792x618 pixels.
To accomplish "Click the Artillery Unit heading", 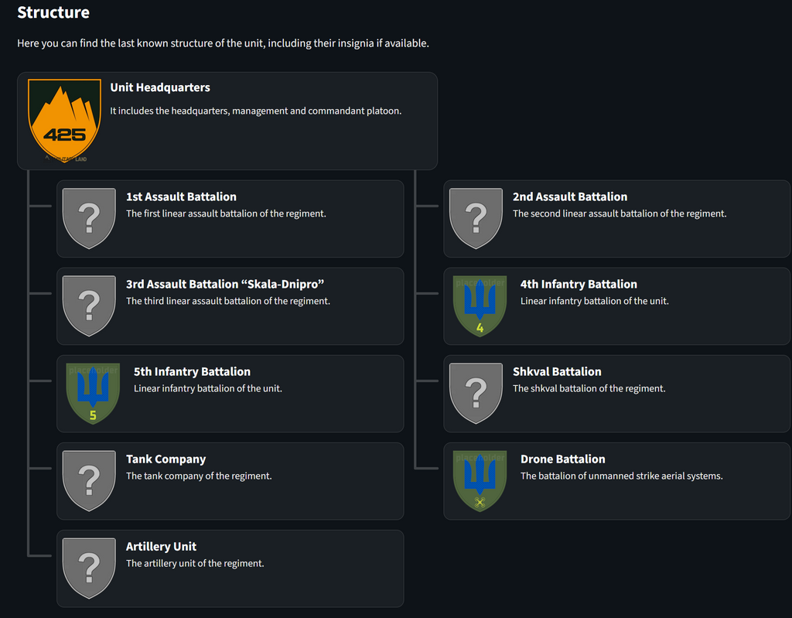I will [161, 546].
